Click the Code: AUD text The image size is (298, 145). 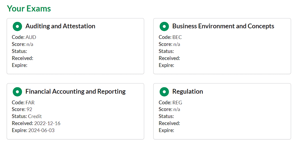coord(24,37)
